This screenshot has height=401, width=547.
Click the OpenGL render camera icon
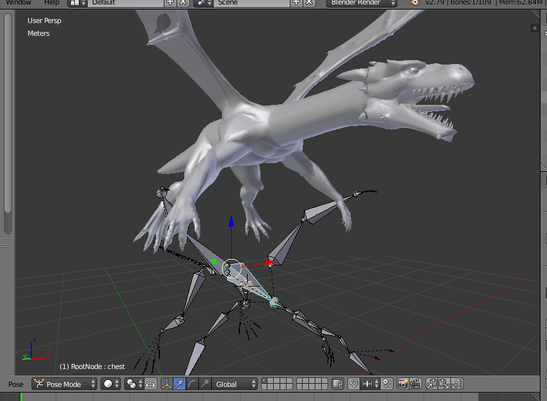(x=402, y=384)
